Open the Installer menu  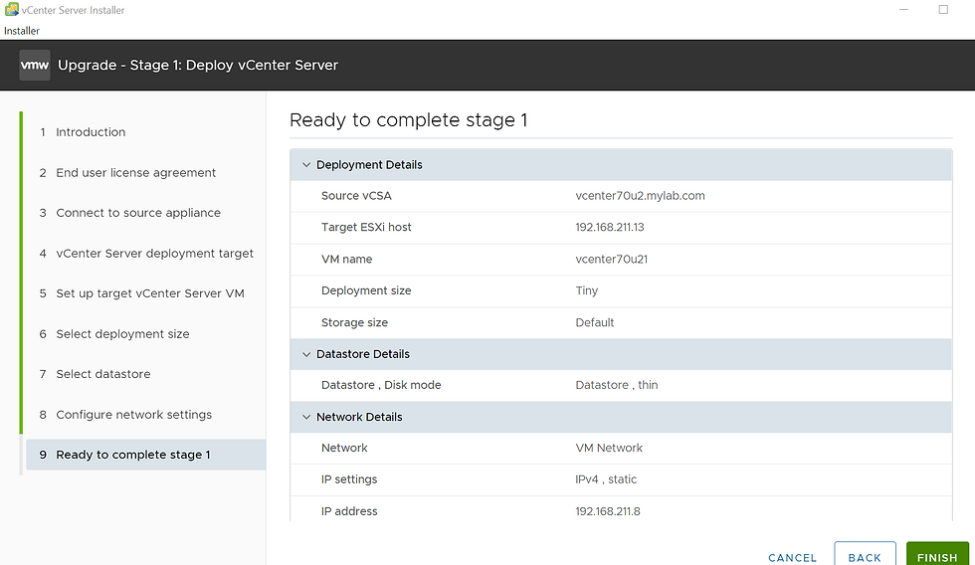[x=22, y=31]
